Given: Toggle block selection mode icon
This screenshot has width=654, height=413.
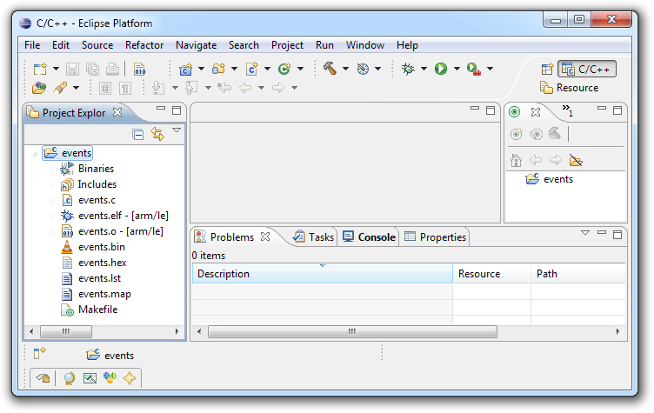Looking at the screenshot, I should pos(105,88).
